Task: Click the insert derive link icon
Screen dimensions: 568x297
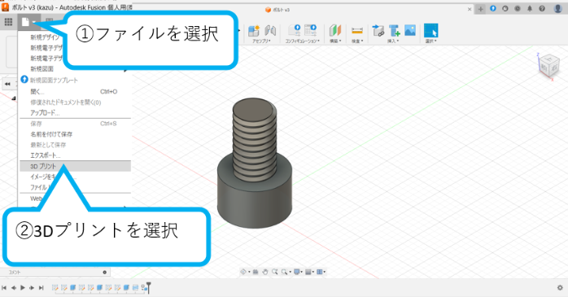Action: [x=378, y=31]
